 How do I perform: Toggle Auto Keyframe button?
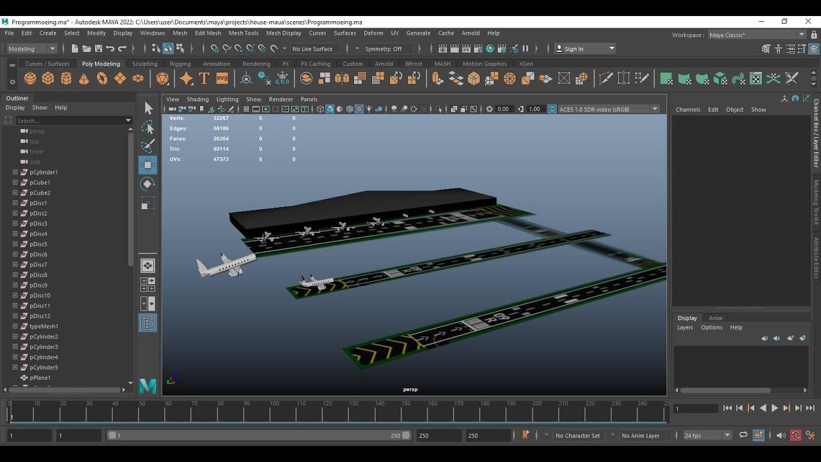[795, 435]
